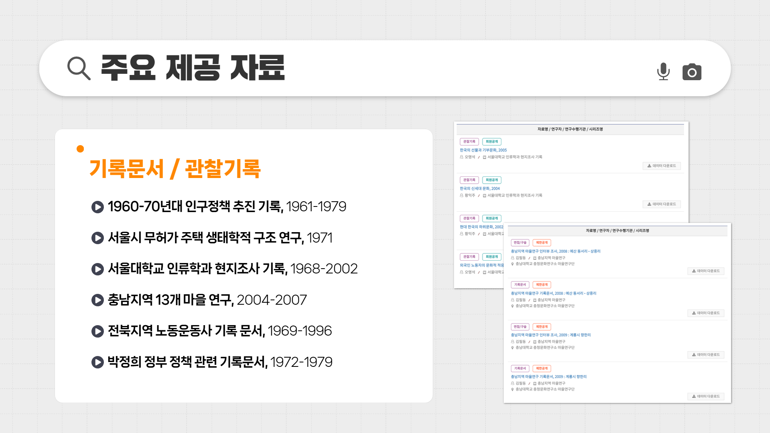This screenshot has width=770, height=433.
Task: Select the text 충남지역 13개 마을 연구, 2004-2007
Action: [207, 300]
